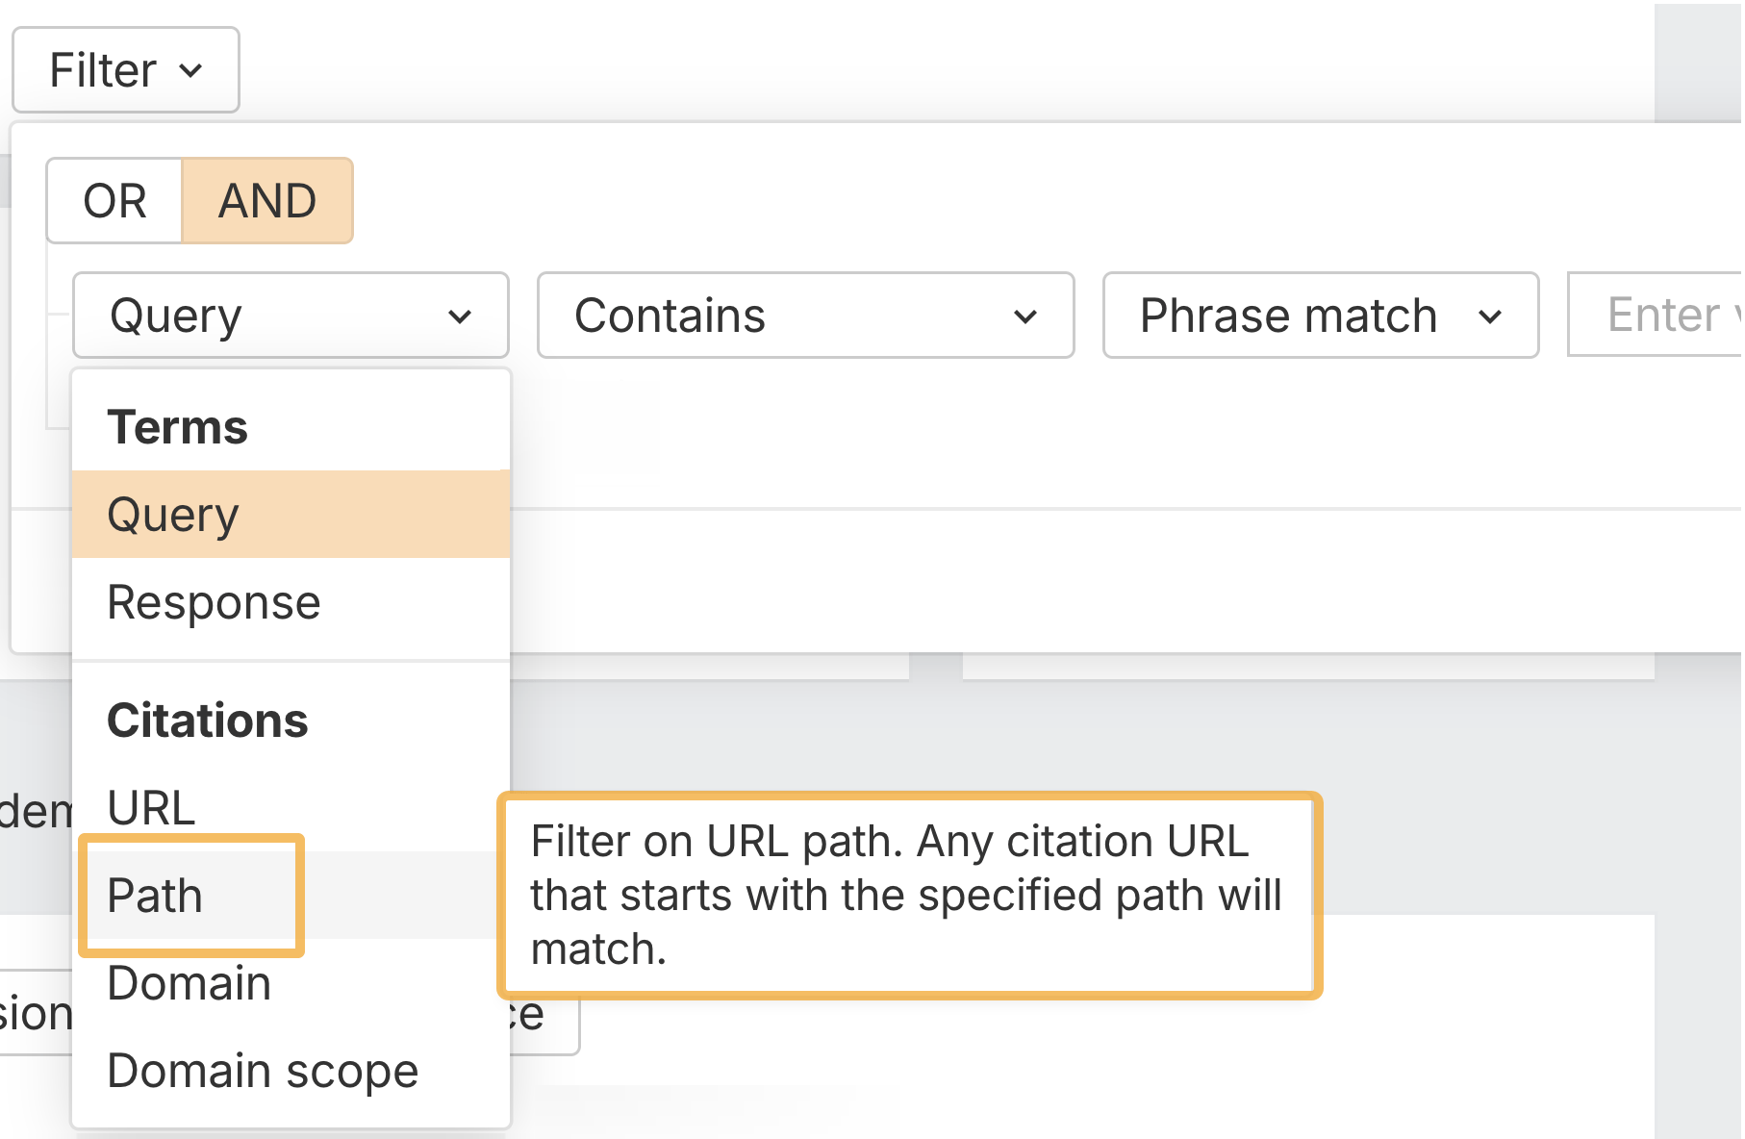
Task: Open the Filter dropdown
Action: tap(124, 68)
